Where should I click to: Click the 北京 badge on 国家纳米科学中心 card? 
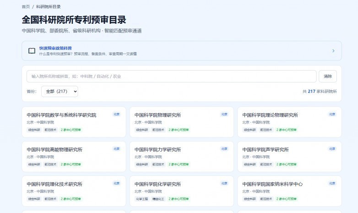(332, 183)
